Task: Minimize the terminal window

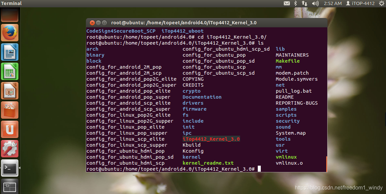Action: (x=98, y=23)
